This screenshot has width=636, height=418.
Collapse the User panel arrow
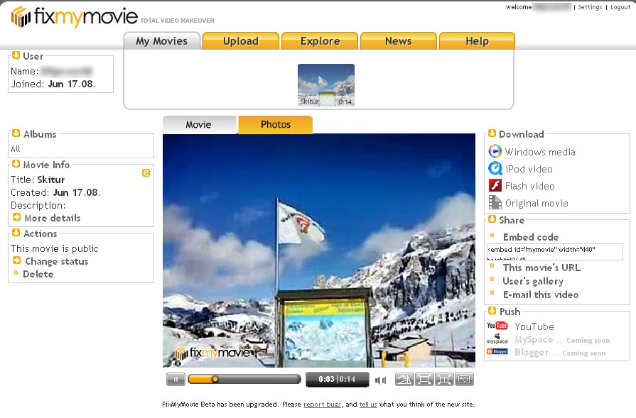coord(16,55)
